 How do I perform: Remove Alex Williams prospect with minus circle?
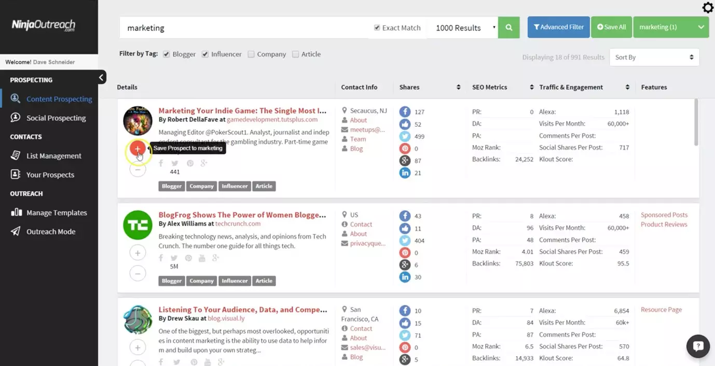(x=137, y=273)
